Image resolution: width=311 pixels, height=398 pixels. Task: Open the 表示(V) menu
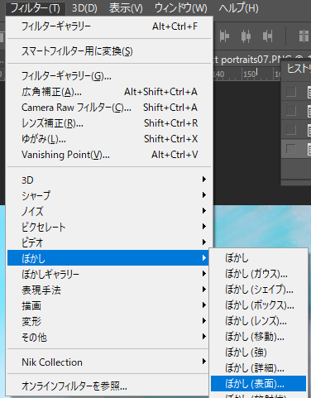click(126, 8)
